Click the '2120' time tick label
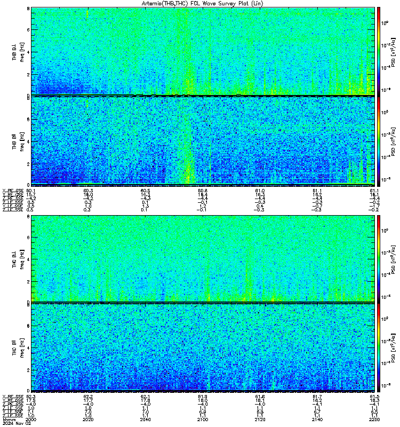400x427 pixels. (x=260, y=420)
